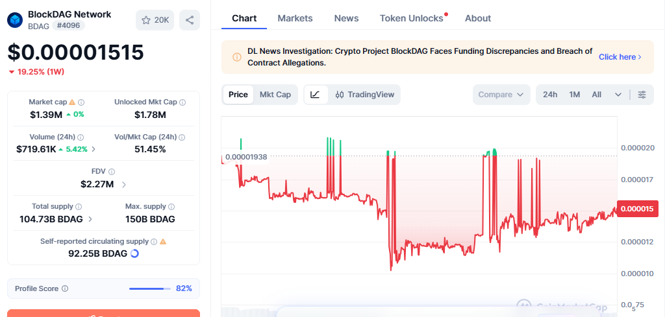Open the Profile Score info icon
The image size is (665, 317).
point(65,288)
